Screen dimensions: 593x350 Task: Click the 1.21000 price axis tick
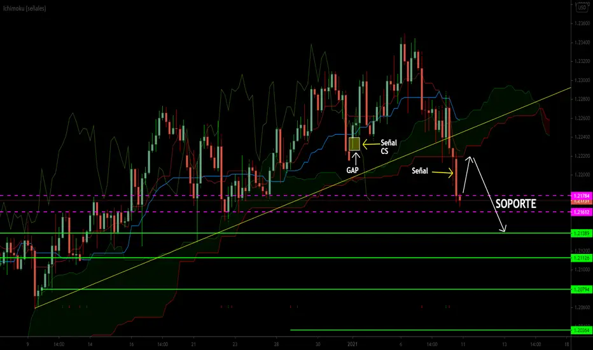coord(582,269)
